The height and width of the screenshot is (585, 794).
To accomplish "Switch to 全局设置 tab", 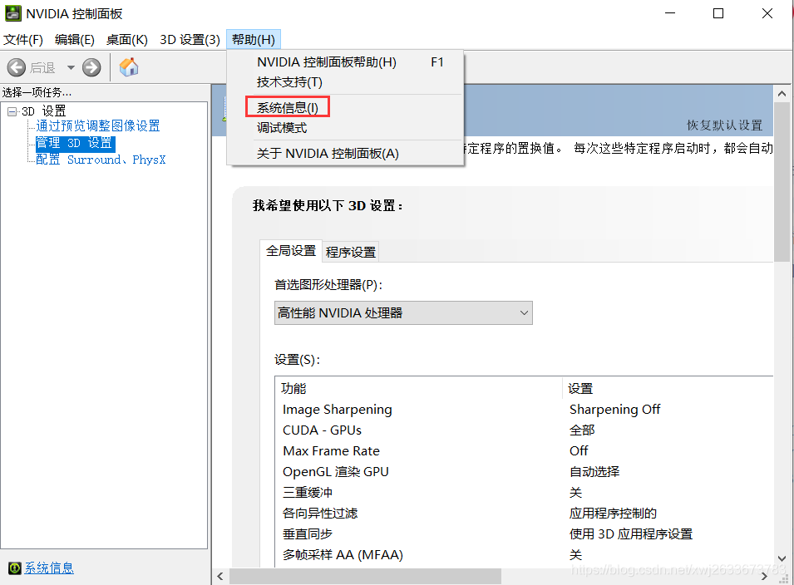I will [291, 250].
